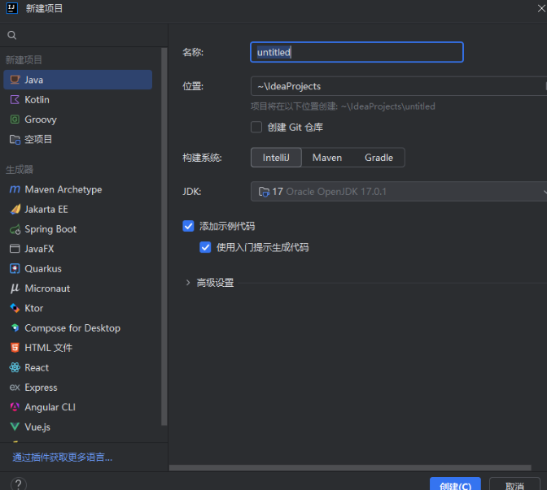Open the 通过插件获取更多语言 link
The width and height of the screenshot is (547, 490).
click(63, 457)
